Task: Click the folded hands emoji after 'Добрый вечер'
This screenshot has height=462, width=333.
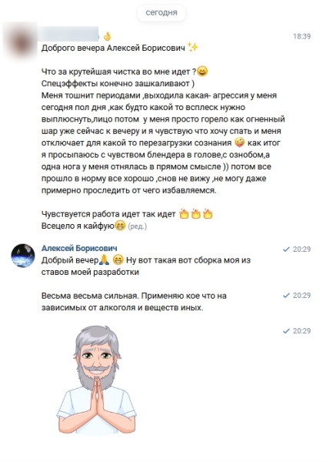Action: (105, 260)
